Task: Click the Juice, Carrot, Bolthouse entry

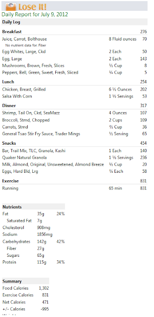Action: [x=74, y=39]
